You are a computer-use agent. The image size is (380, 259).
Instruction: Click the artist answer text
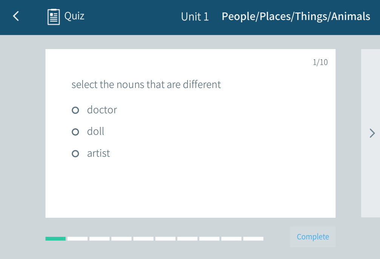pos(98,153)
